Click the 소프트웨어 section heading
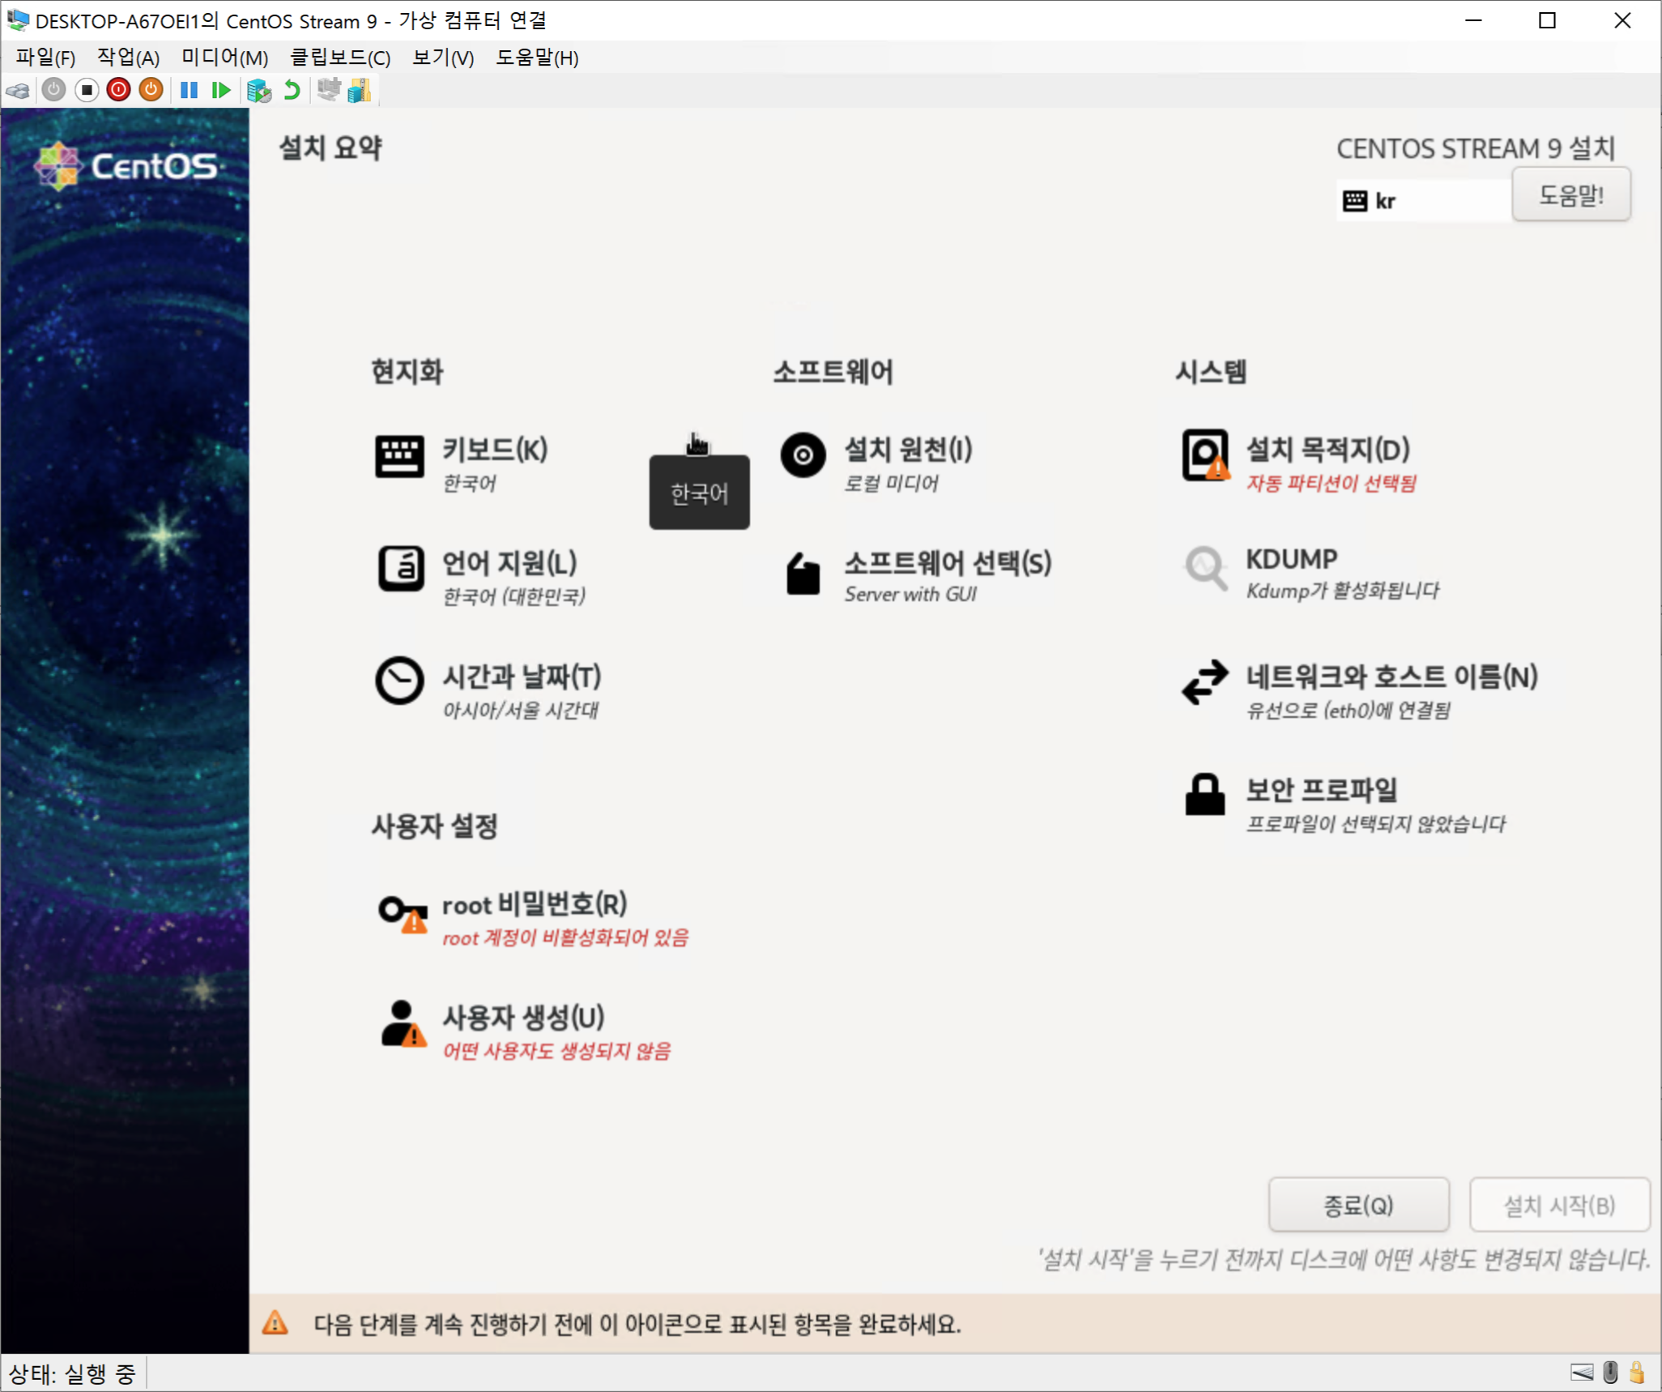 click(x=833, y=372)
